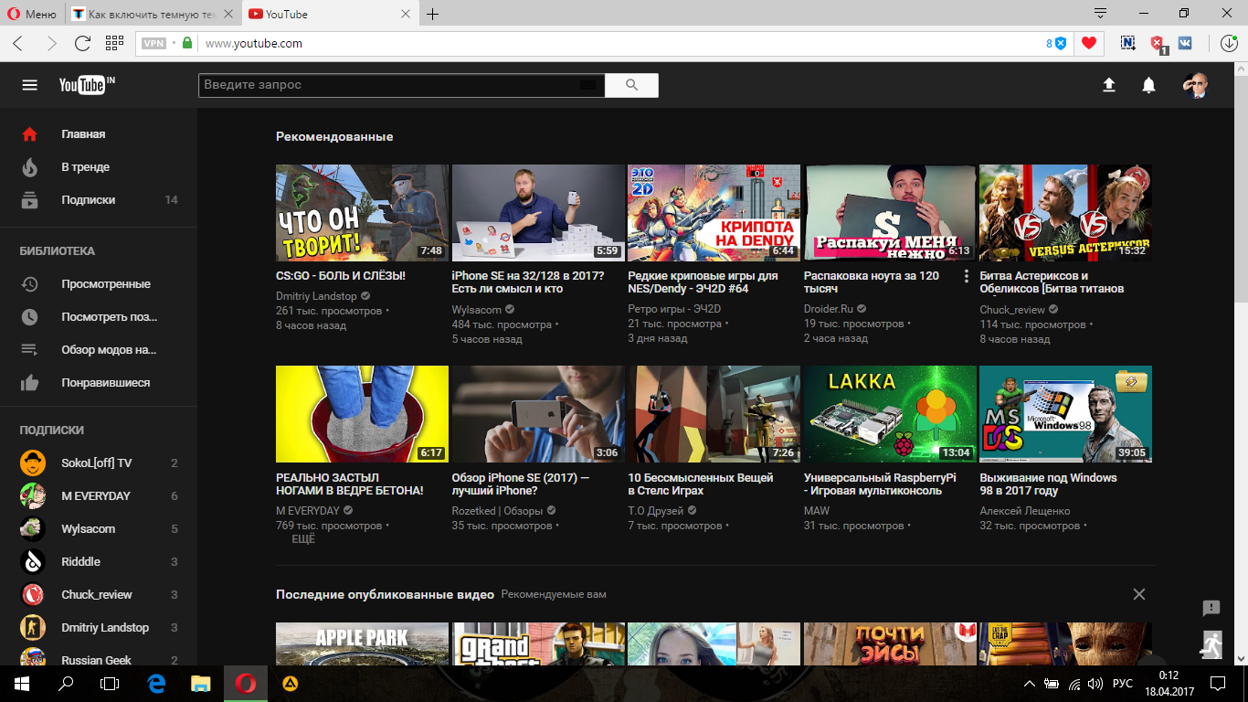
Task: Bookmark page with the red heart icon
Action: click(x=1088, y=43)
